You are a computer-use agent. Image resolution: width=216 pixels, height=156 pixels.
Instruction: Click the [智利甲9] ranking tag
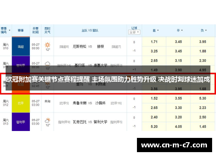(x=64, y=122)
